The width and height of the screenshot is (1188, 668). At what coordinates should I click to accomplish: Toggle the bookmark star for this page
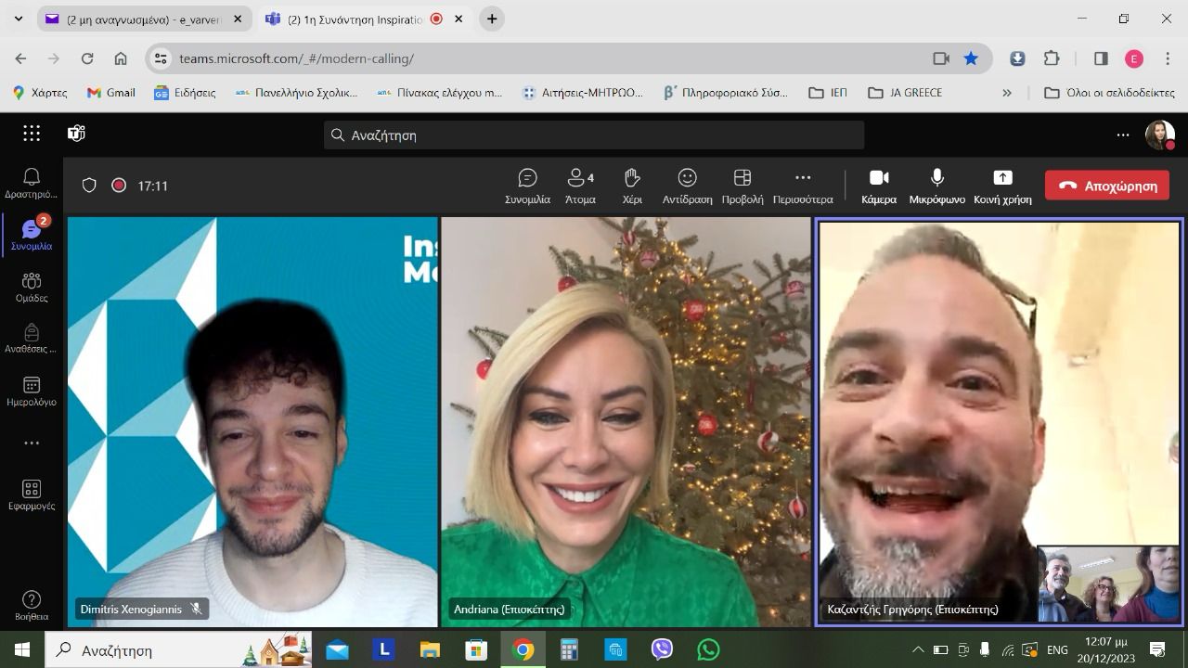pyautogui.click(x=971, y=58)
